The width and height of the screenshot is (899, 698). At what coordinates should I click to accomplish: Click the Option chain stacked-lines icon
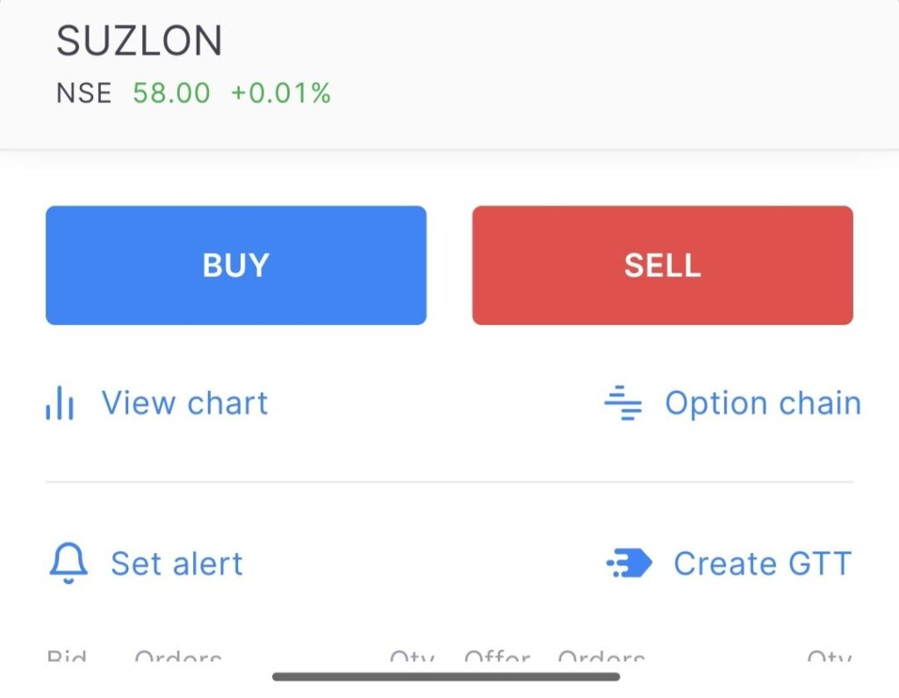click(623, 403)
